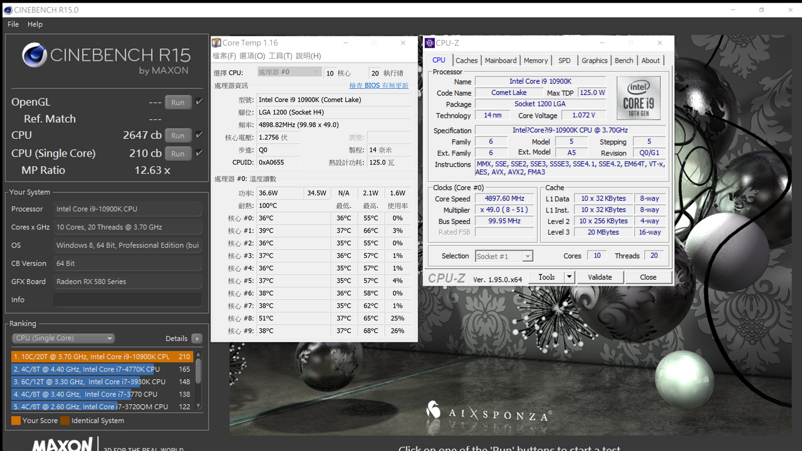Open the Core Temp processor selection dropdown
Screen dimensions: 802x451
click(x=289, y=72)
